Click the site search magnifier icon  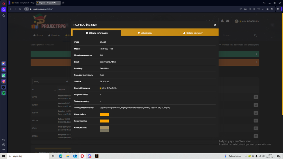click(x=255, y=35)
